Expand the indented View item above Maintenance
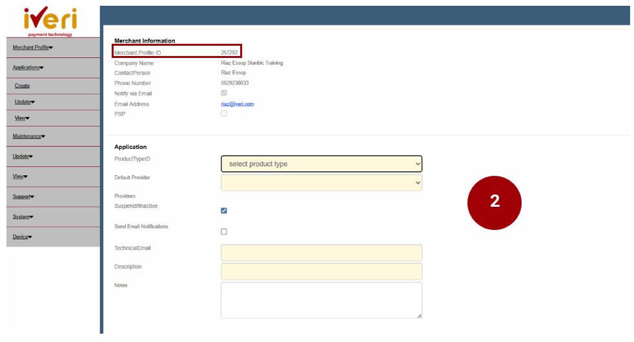This screenshot has width=634, height=342. (x=22, y=118)
